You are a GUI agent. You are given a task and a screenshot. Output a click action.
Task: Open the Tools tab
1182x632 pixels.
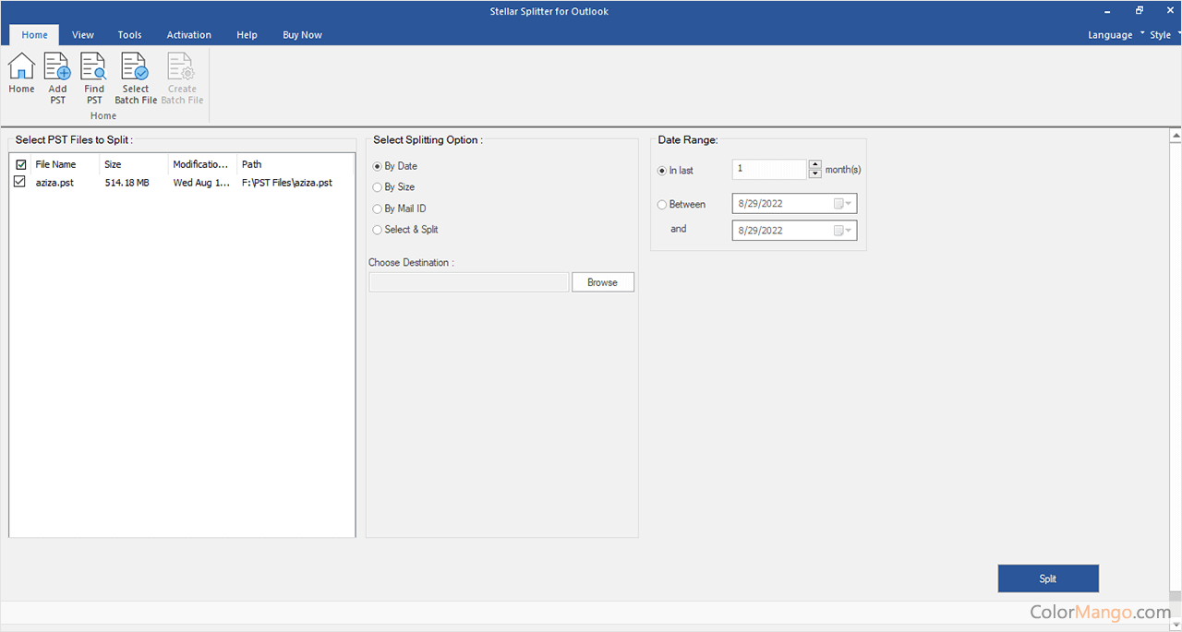130,35
